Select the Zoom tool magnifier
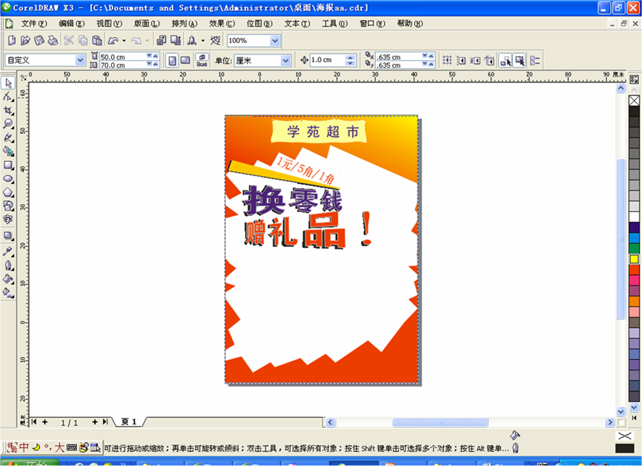The image size is (642, 466). (x=8, y=124)
